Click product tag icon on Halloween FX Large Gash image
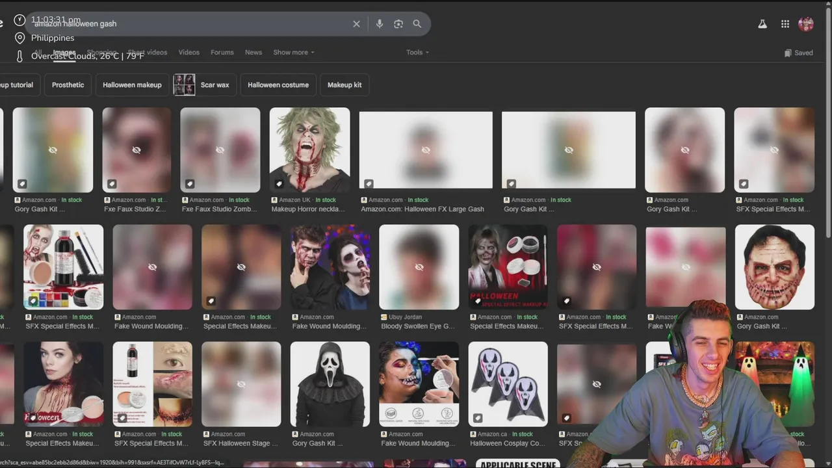This screenshot has width=832, height=468. [369, 184]
